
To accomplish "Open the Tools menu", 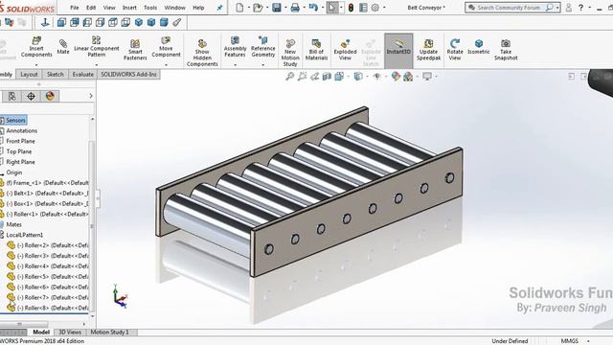I will click(x=150, y=8).
